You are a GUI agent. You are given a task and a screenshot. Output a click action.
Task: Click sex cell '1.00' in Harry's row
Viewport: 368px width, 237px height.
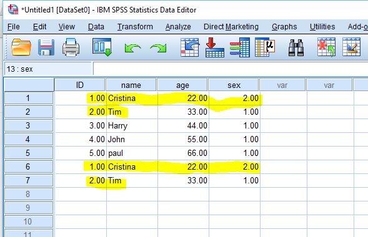[x=234, y=125]
